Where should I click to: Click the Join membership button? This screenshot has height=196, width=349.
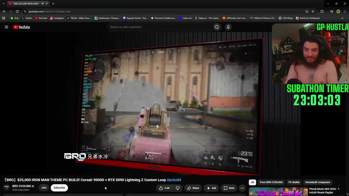tap(44, 188)
